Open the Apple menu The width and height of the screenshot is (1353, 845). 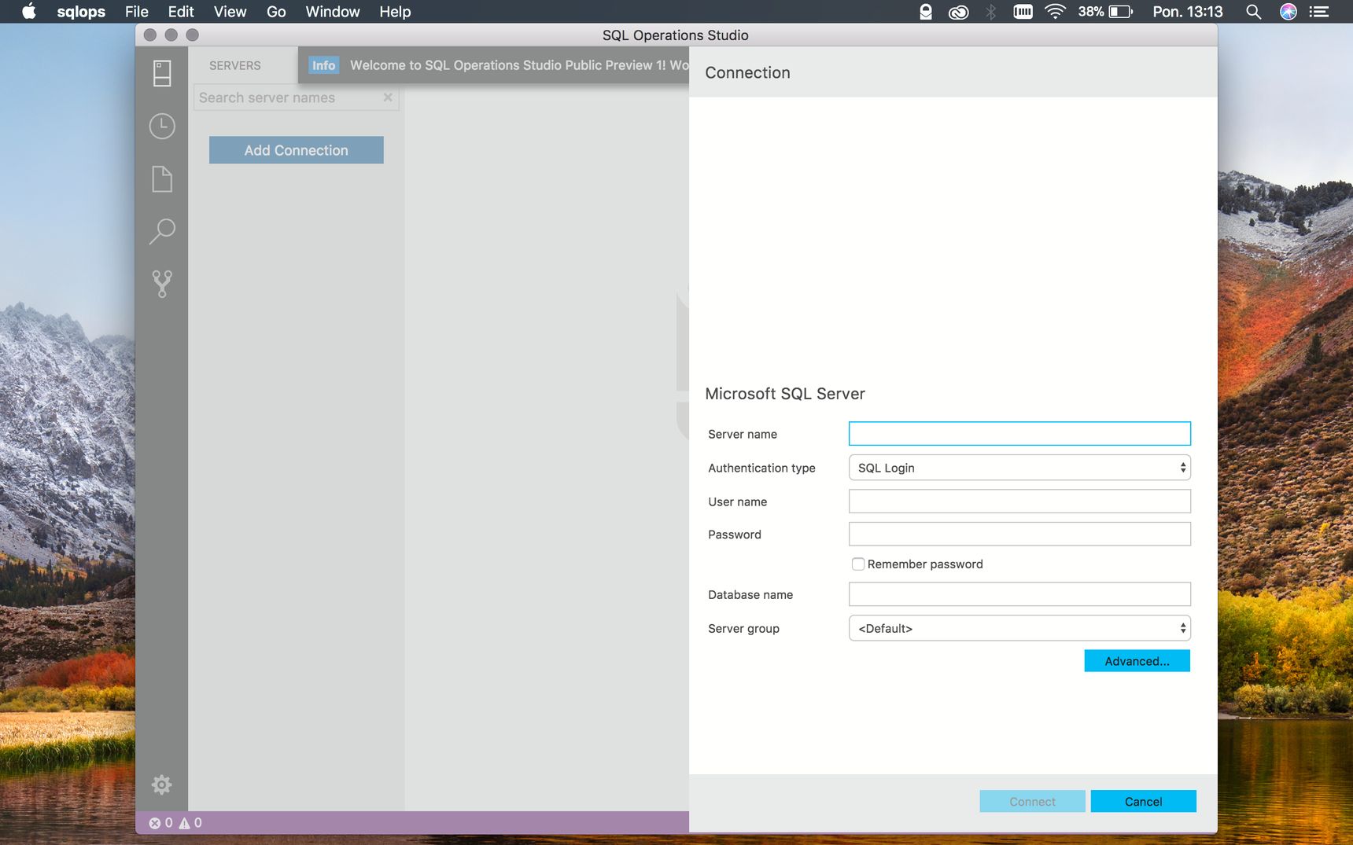(29, 12)
